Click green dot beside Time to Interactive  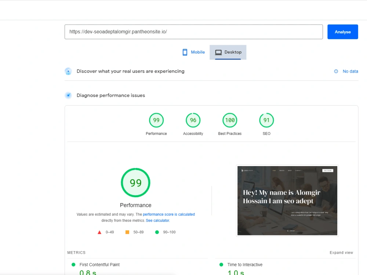[221, 265]
